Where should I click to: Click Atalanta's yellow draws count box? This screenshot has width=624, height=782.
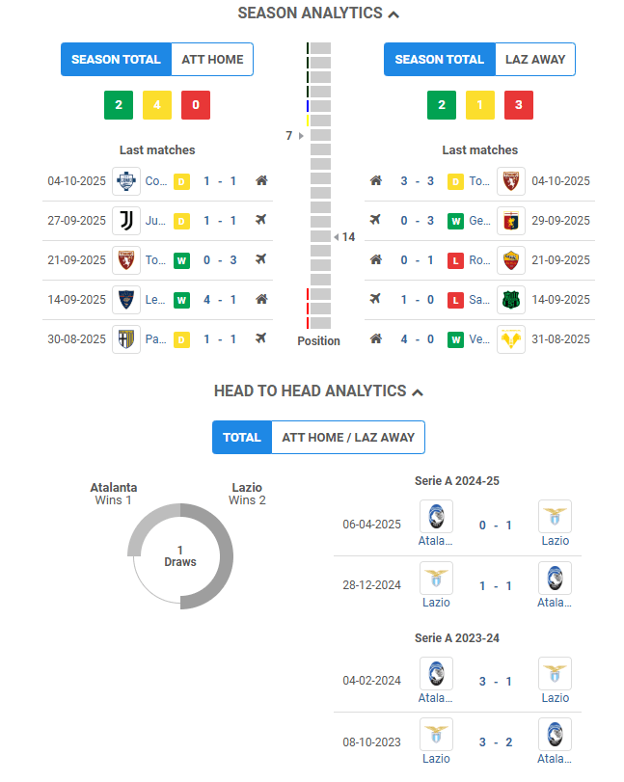(x=157, y=105)
